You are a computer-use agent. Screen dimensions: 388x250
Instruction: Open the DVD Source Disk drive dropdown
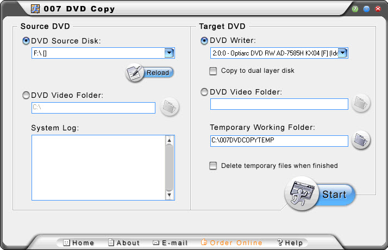tap(169, 53)
